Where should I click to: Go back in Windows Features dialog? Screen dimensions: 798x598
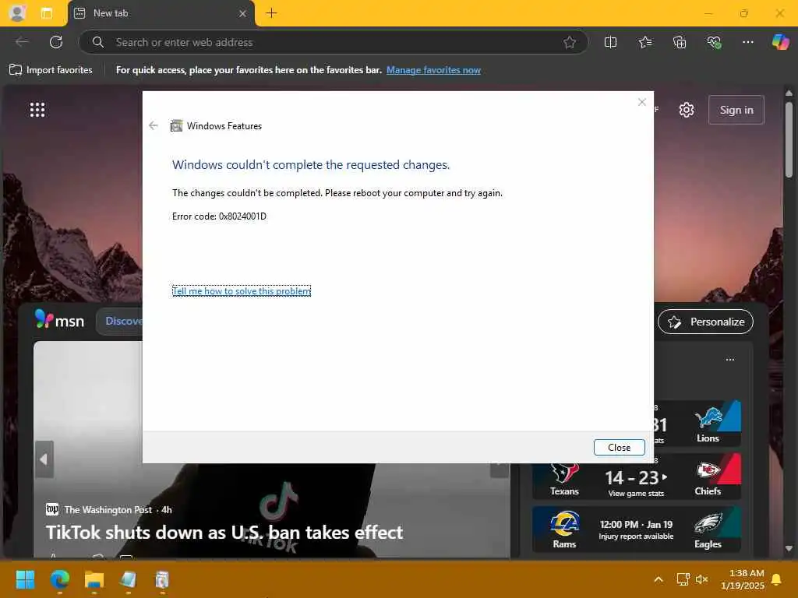point(154,125)
